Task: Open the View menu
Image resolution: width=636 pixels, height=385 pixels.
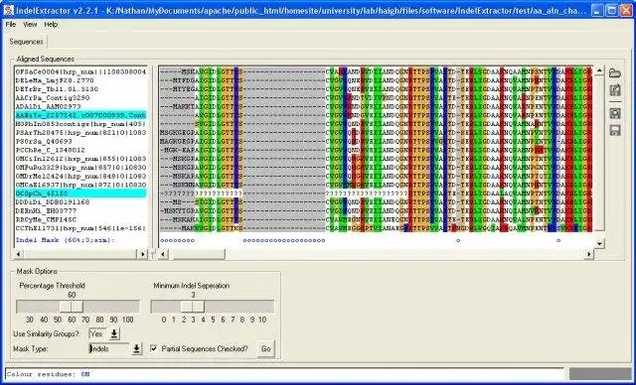Action: point(30,25)
